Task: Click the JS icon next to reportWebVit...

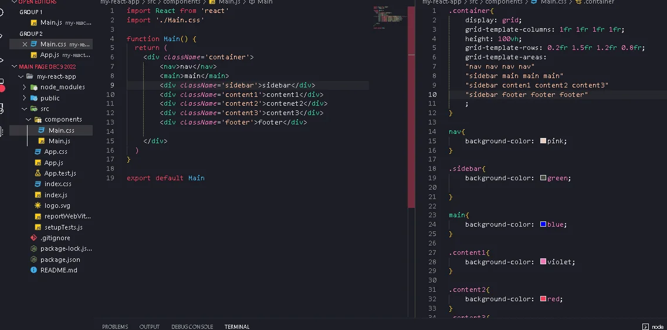Action: click(x=38, y=216)
